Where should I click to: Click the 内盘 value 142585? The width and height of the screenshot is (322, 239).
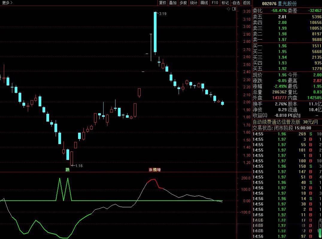[x=315, y=98]
